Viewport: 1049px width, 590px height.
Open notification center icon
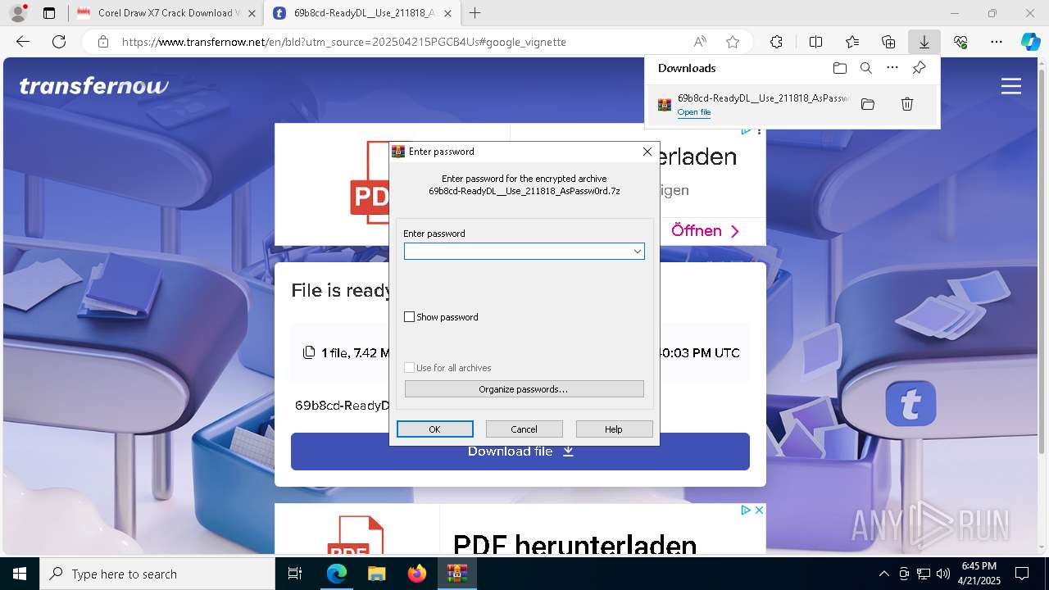point(1022,574)
